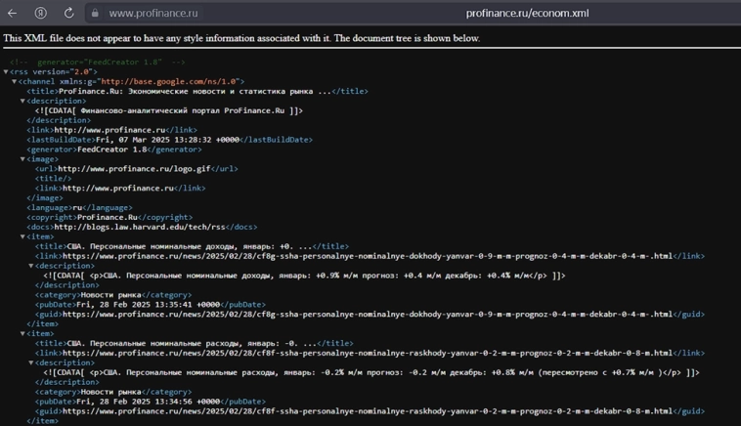Viewport: 741px width, 426px height.
Task: Click the FeedCreator 1.8 generator element value
Action: pyautogui.click(x=112, y=149)
